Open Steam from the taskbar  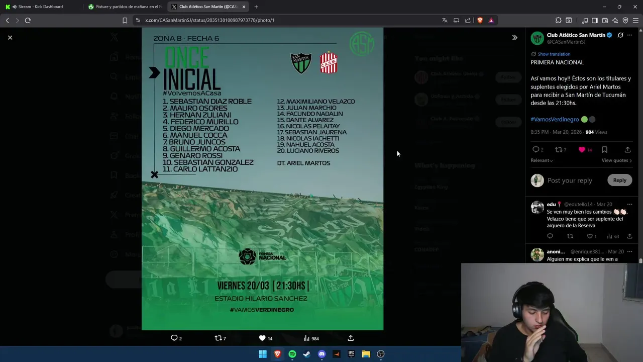click(x=307, y=354)
